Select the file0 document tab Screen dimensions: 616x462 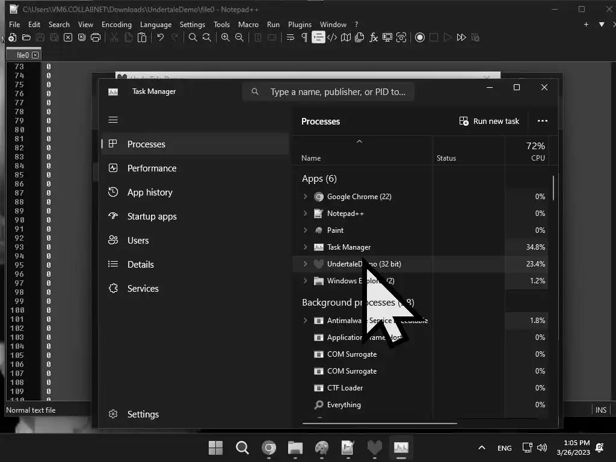coord(23,55)
